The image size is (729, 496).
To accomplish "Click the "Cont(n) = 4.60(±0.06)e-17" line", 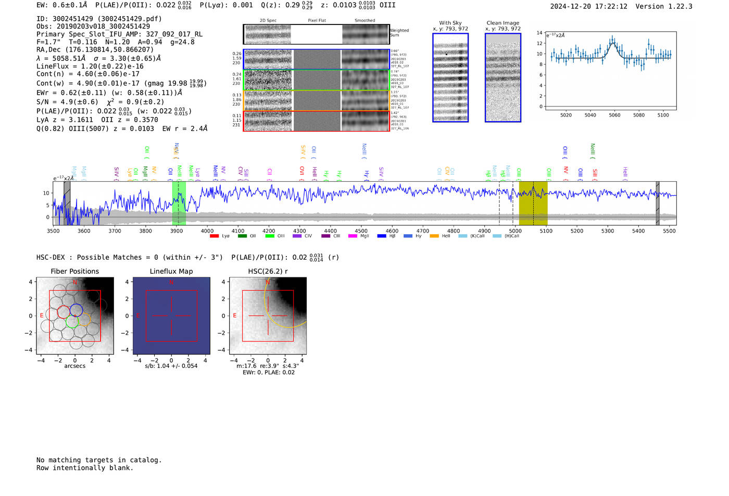I will (x=88, y=74).
